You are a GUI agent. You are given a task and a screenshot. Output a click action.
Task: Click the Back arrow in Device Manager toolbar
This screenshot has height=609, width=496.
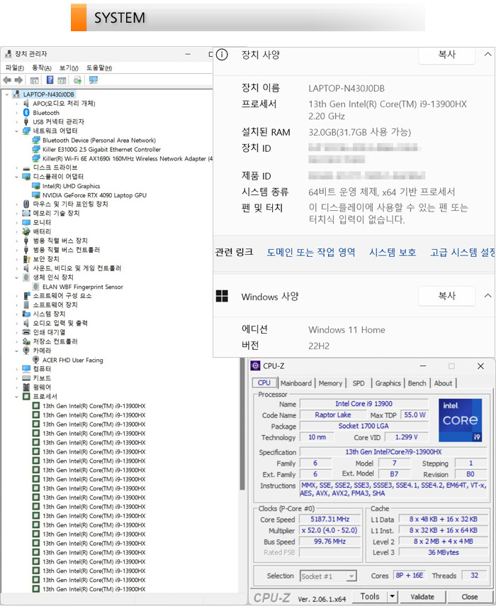click(x=7, y=80)
